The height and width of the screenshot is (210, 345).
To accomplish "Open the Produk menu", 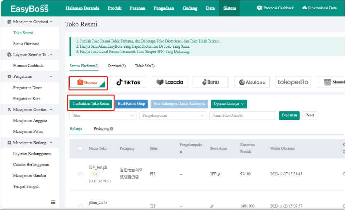I will pos(114,8).
